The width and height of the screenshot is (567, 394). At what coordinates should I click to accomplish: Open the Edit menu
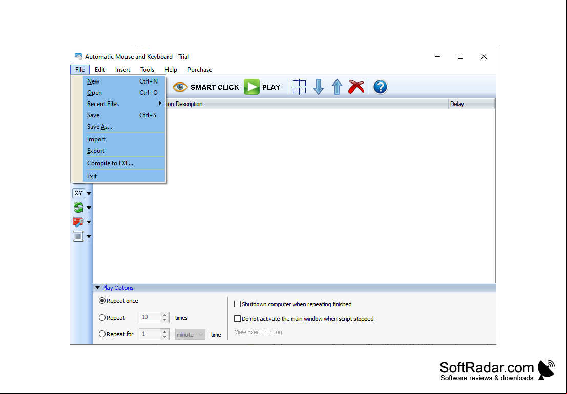[100, 70]
